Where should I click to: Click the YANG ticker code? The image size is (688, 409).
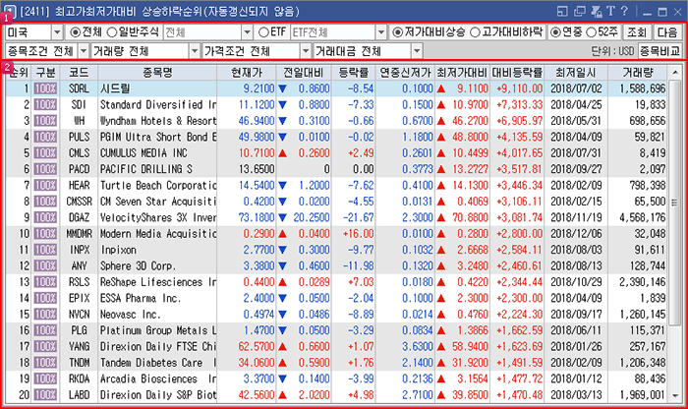(x=79, y=347)
